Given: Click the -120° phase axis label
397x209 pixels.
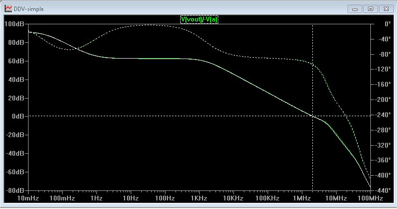Looking at the screenshot, I should [x=383, y=69].
